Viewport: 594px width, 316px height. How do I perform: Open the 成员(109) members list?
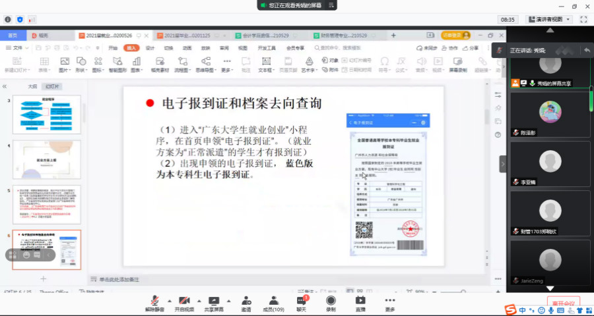click(273, 303)
